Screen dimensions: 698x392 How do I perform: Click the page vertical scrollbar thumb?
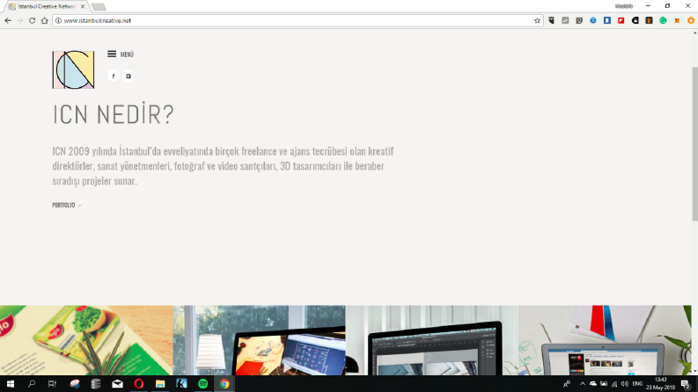[694, 143]
